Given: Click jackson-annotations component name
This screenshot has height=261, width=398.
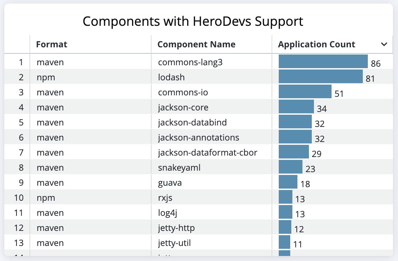Looking at the screenshot, I should coord(199,137).
